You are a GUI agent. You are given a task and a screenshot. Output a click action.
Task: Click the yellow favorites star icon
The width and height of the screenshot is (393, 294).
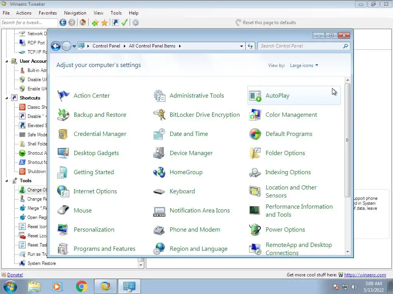pos(104,23)
